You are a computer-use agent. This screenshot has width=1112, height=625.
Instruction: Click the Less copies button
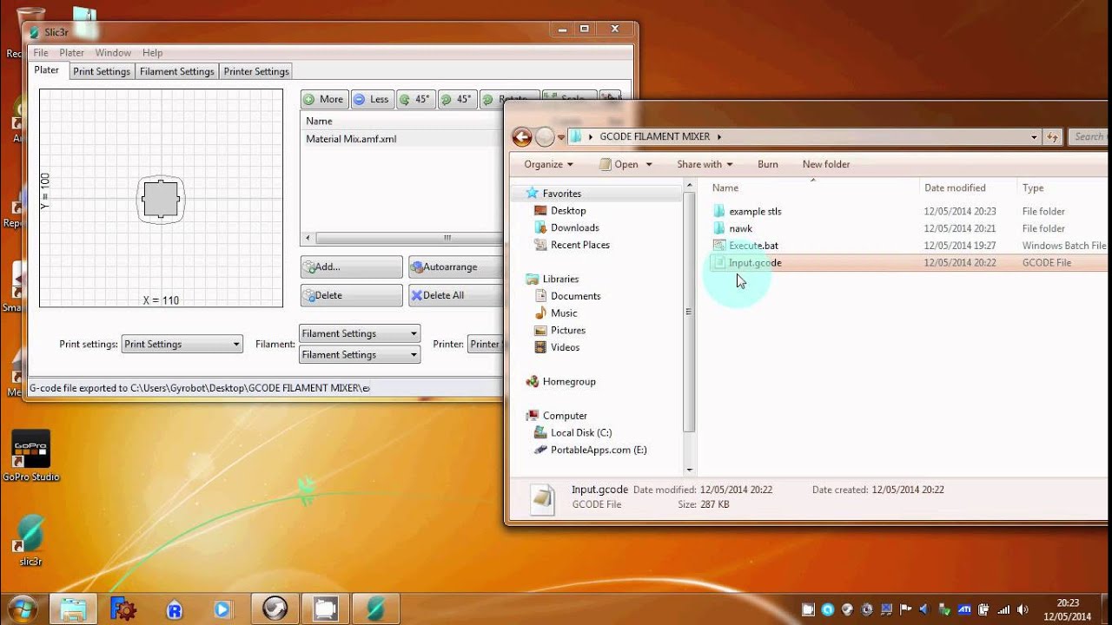click(x=372, y=100)
